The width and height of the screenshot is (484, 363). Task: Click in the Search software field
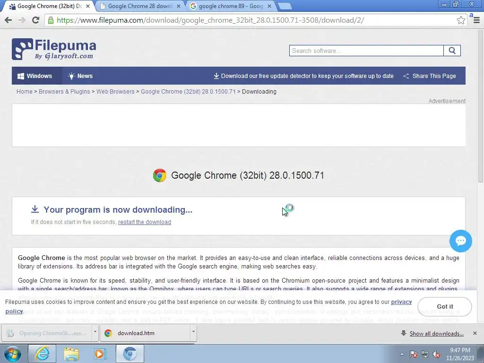click(x=366, y=51)
